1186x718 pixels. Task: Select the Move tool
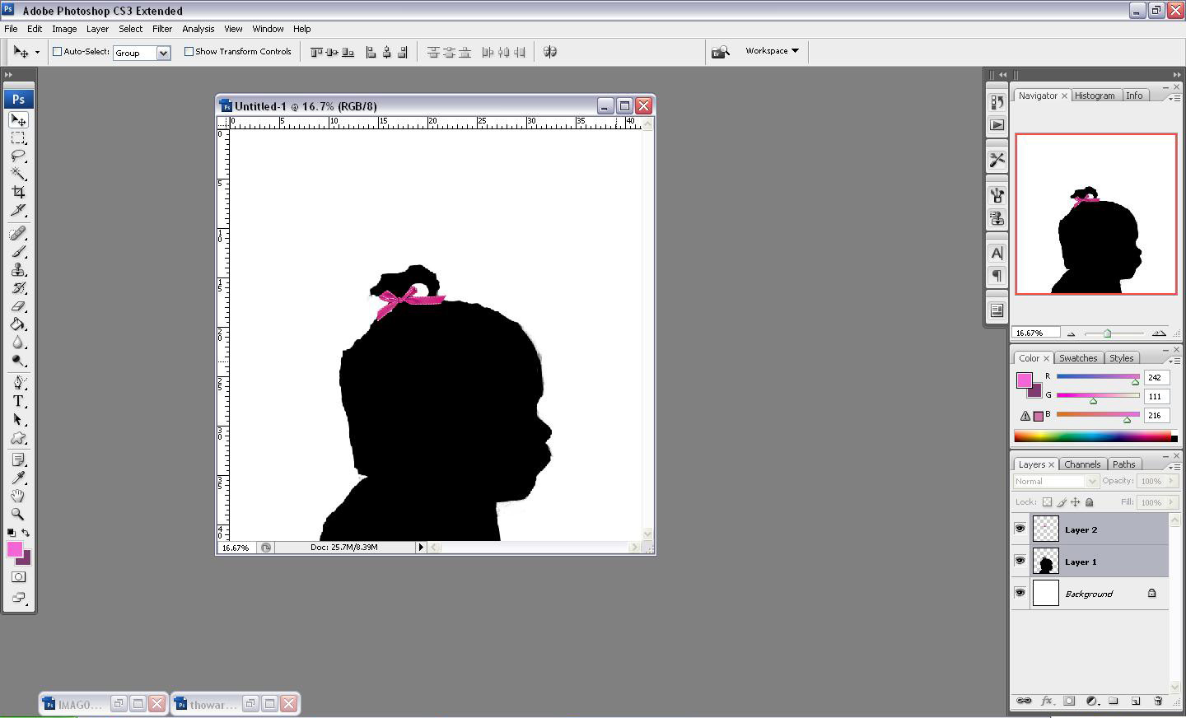pyautogui.click(x=18, y=119)
